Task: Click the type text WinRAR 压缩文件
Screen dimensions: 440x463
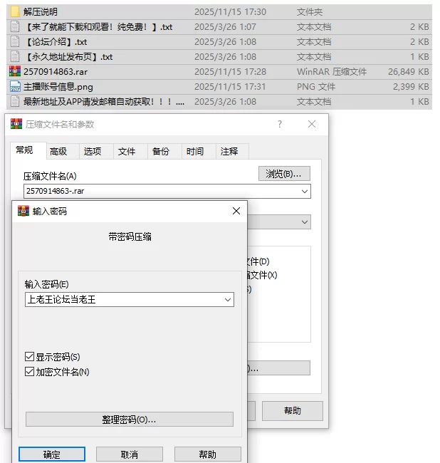Action: [332, 72]
